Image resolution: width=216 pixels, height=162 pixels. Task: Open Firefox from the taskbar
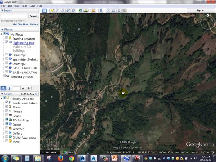click(x=60, y=158)
